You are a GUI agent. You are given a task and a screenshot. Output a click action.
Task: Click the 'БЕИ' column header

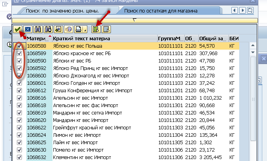tap(234, 39)
